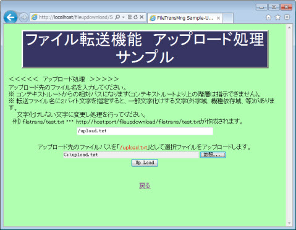Screen dimensions: 296x230
Task: Open Favorites with the star icon
Action: point(277,17)
